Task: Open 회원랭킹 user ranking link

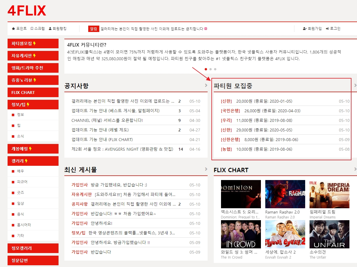Action: (x=58, y=29)
